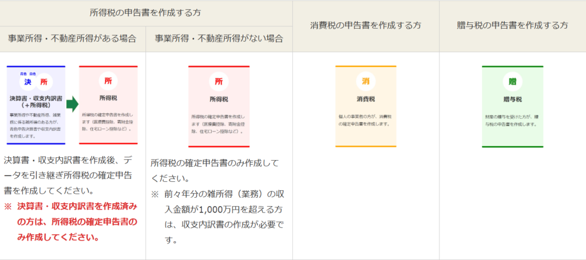Click the 事業所得・不動産所得がない場合 header
The width and height of the screenshot is (586, 260).
click(x=219, y=38)
